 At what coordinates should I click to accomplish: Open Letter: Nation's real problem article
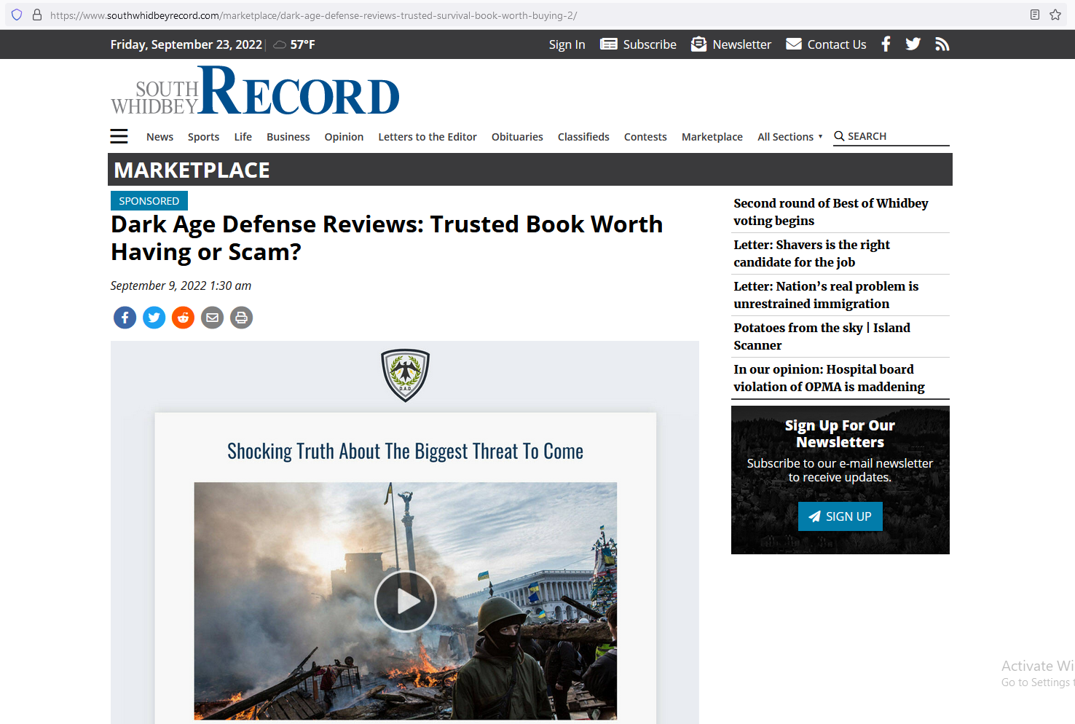coord(826,295)
